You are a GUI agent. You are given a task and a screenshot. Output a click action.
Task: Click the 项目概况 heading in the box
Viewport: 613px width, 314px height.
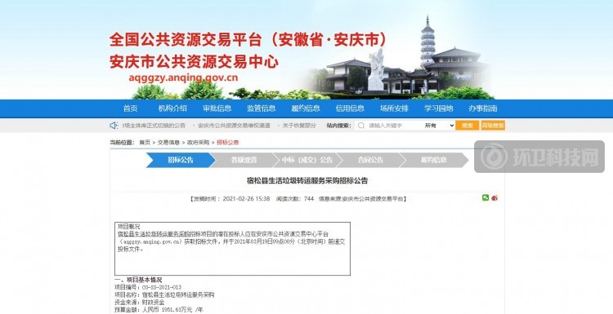[x=128, y=226]
